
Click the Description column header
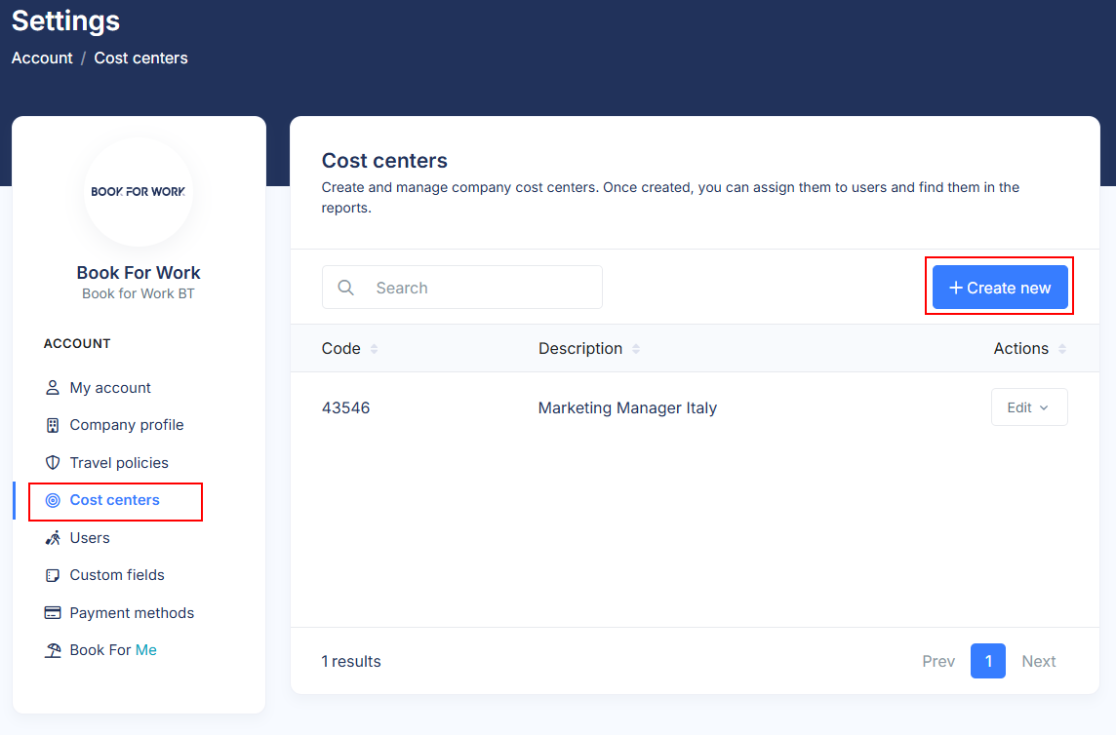point(580,349)
